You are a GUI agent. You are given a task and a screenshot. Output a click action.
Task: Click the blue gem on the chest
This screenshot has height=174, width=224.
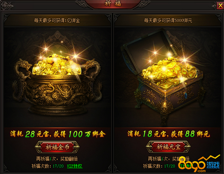(x=185, y=95)
